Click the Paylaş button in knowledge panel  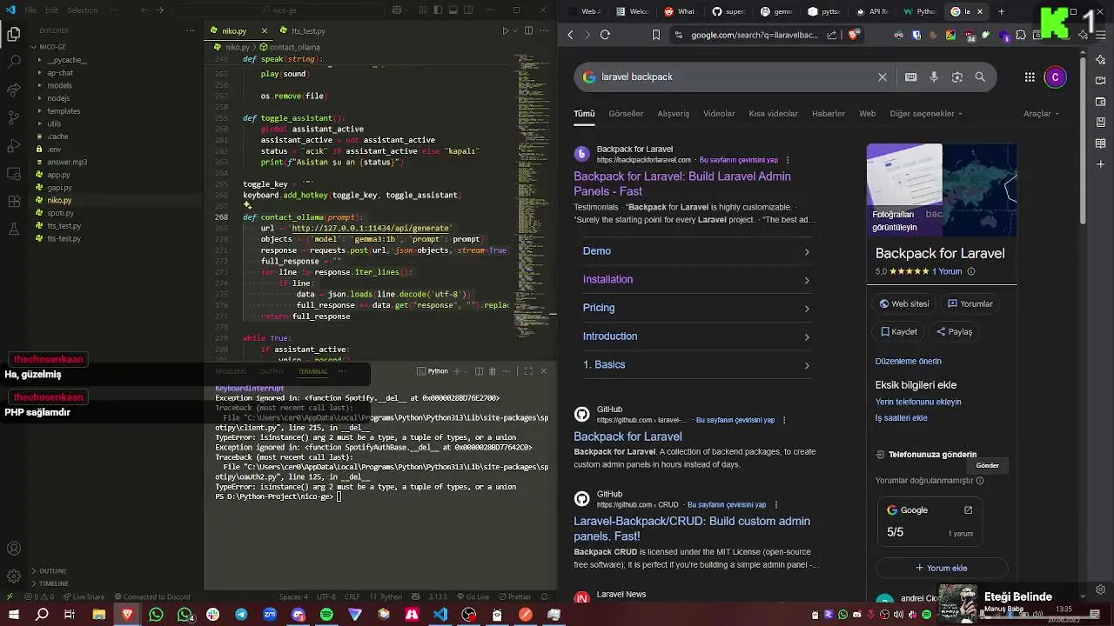(x=954, y=331)
